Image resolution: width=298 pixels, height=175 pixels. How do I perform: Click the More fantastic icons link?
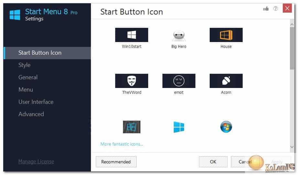click(x=122, y=144)
